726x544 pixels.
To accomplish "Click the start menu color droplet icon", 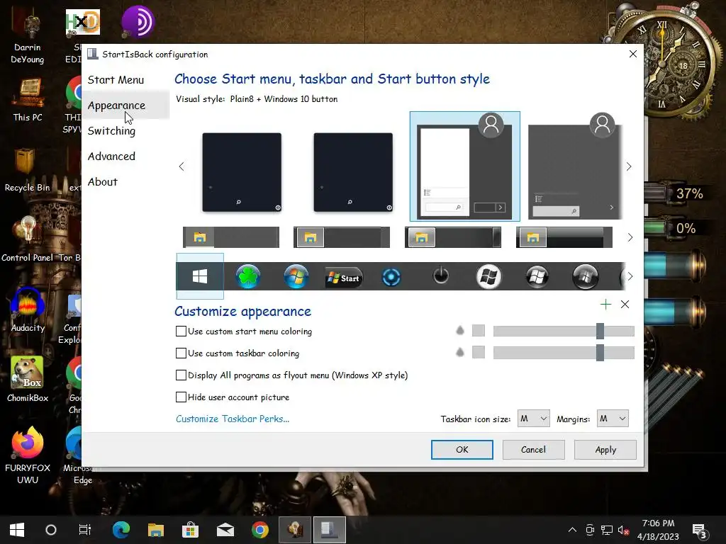I will coord(459,330).
